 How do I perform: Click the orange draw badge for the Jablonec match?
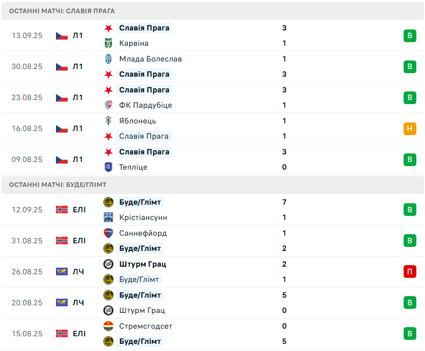[410, 129]
